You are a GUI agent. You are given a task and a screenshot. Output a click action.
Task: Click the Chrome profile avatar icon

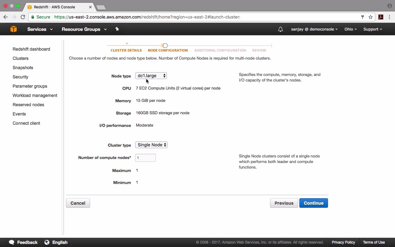click(389, 6)
